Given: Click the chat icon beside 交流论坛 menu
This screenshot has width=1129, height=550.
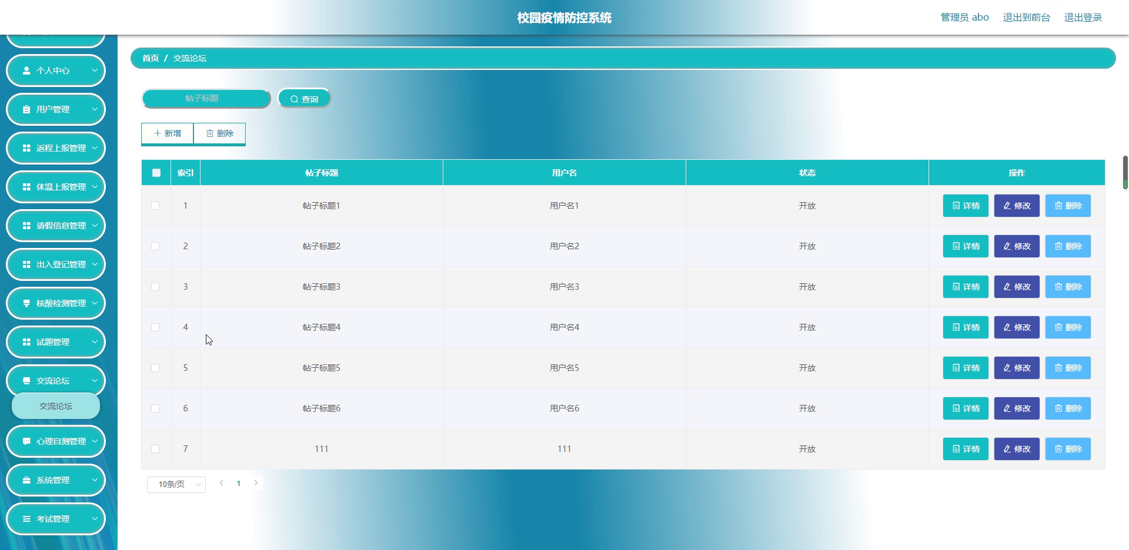Looking at the screenshot, I should 26,381.
